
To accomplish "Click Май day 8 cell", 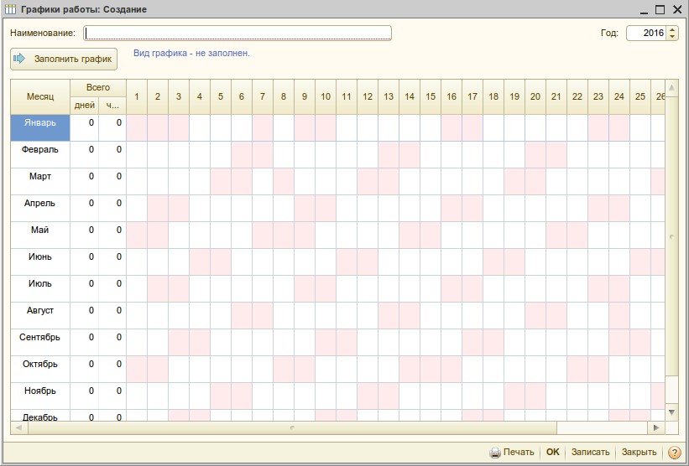I will click(284, 235).
